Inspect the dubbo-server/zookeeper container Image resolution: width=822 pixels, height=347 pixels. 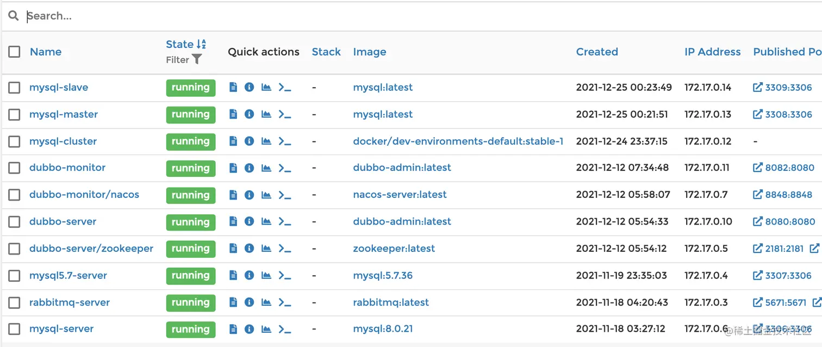[250, 248]
